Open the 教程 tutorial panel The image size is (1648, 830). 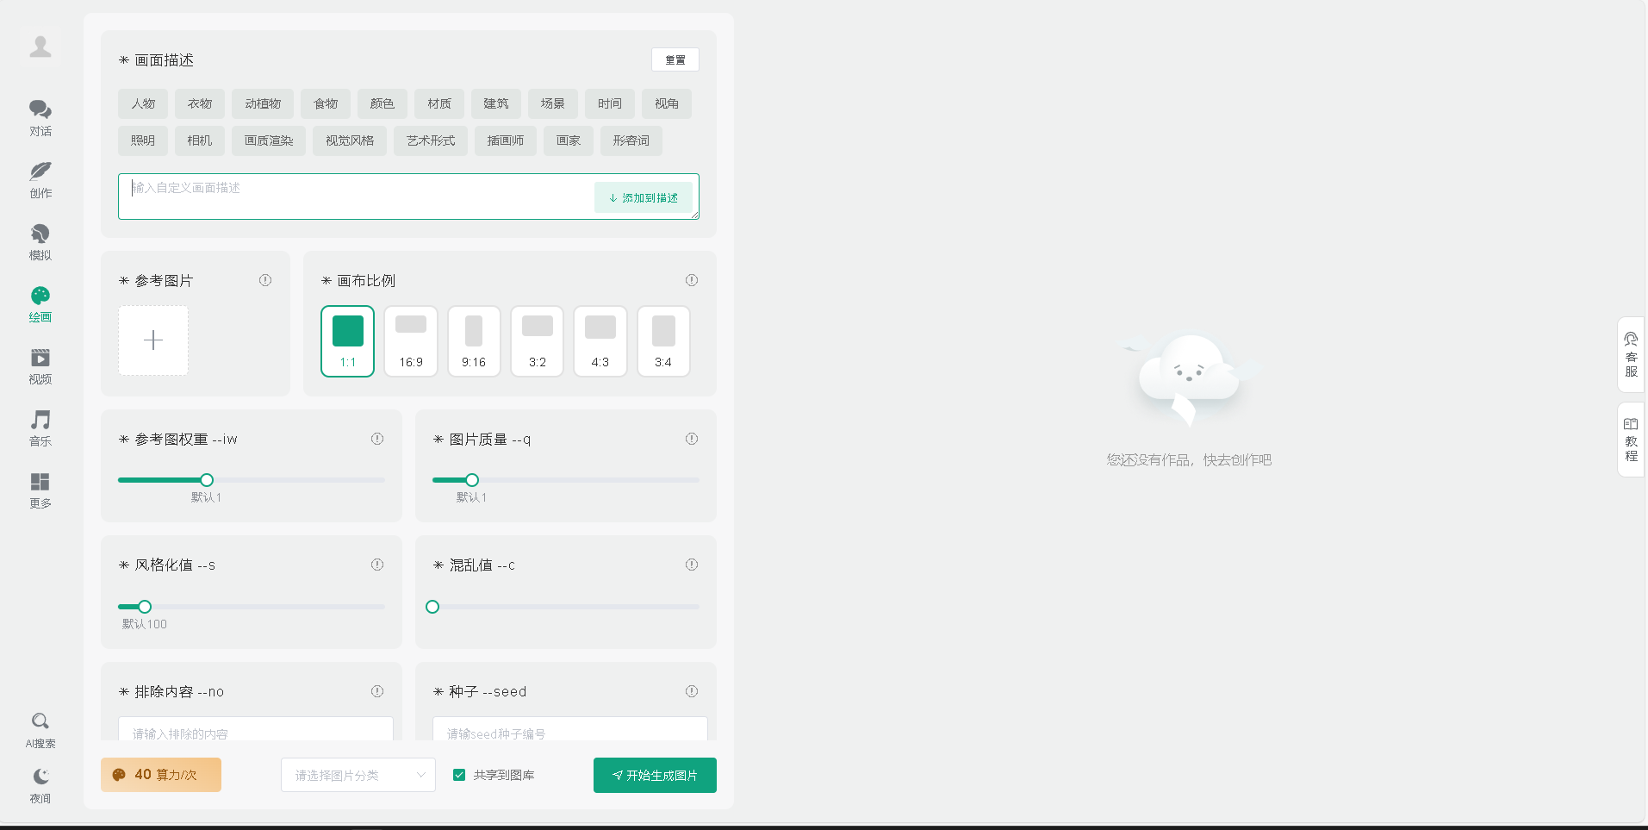[x=1630, y=440]
